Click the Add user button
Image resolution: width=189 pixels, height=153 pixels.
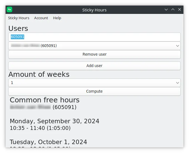tap(94, 66)
